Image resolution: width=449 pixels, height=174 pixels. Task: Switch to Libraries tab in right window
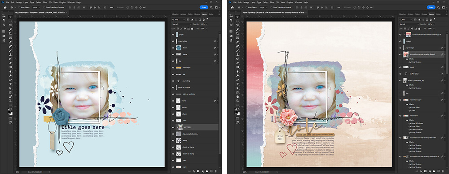[402, 14]
